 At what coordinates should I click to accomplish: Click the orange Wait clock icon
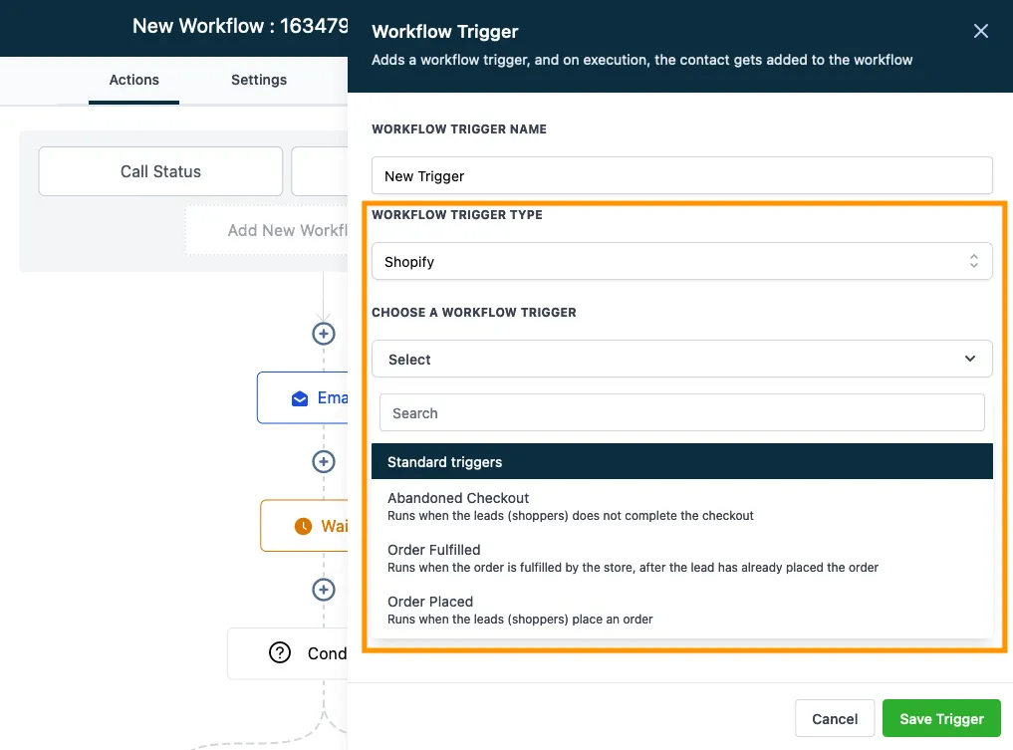303,527
